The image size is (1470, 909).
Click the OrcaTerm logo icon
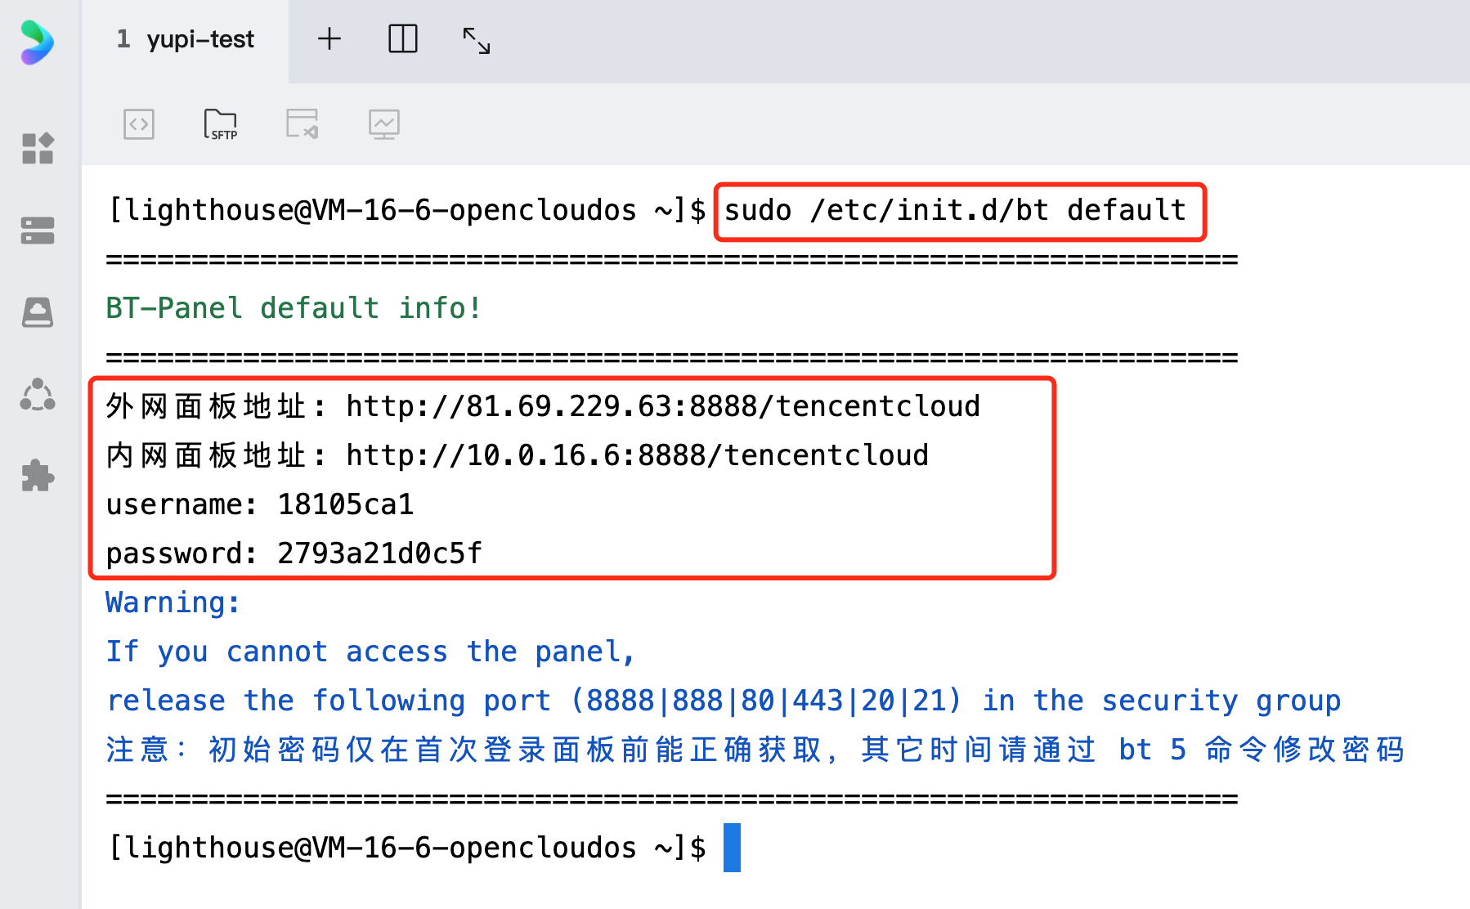pyautogui.click(x=37, y=42)
